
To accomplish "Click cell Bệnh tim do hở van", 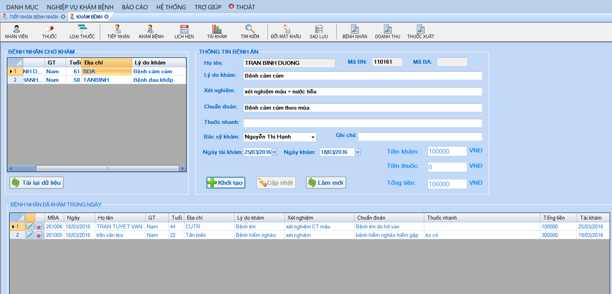I will (389, 226).
